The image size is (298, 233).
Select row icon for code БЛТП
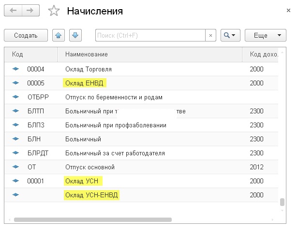15,111
